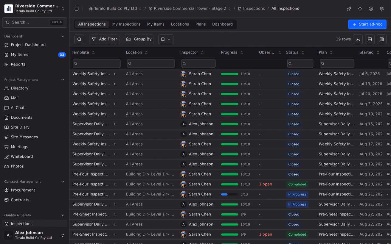Toggle the sidebar panel icon

[77, 9]
